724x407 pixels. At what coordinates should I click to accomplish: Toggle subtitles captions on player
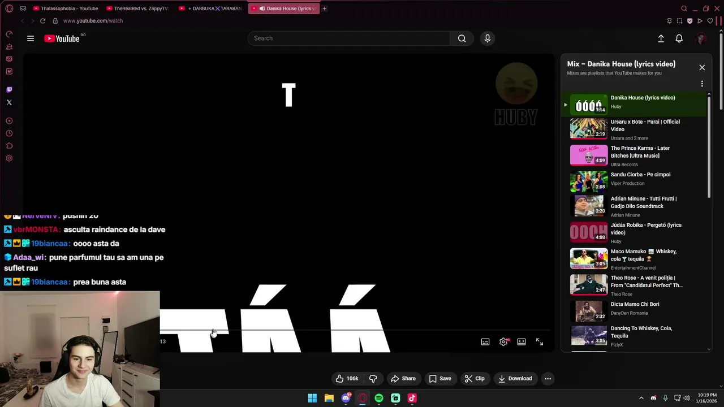(x=485, y=341)
